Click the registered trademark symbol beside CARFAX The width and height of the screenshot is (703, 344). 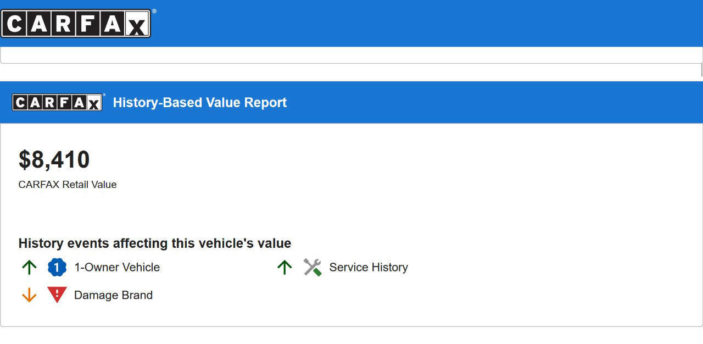(155, 10)
